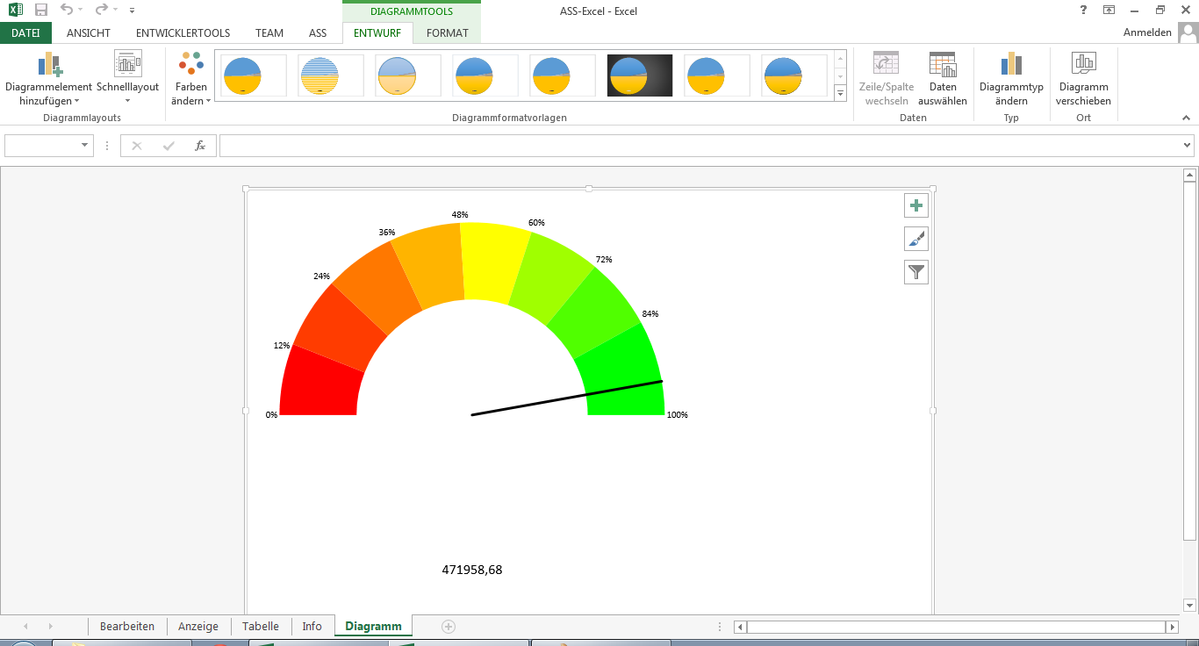Open Excel Help question mark
Viewport: 1199px width, 646px height.
[1083, 11]
